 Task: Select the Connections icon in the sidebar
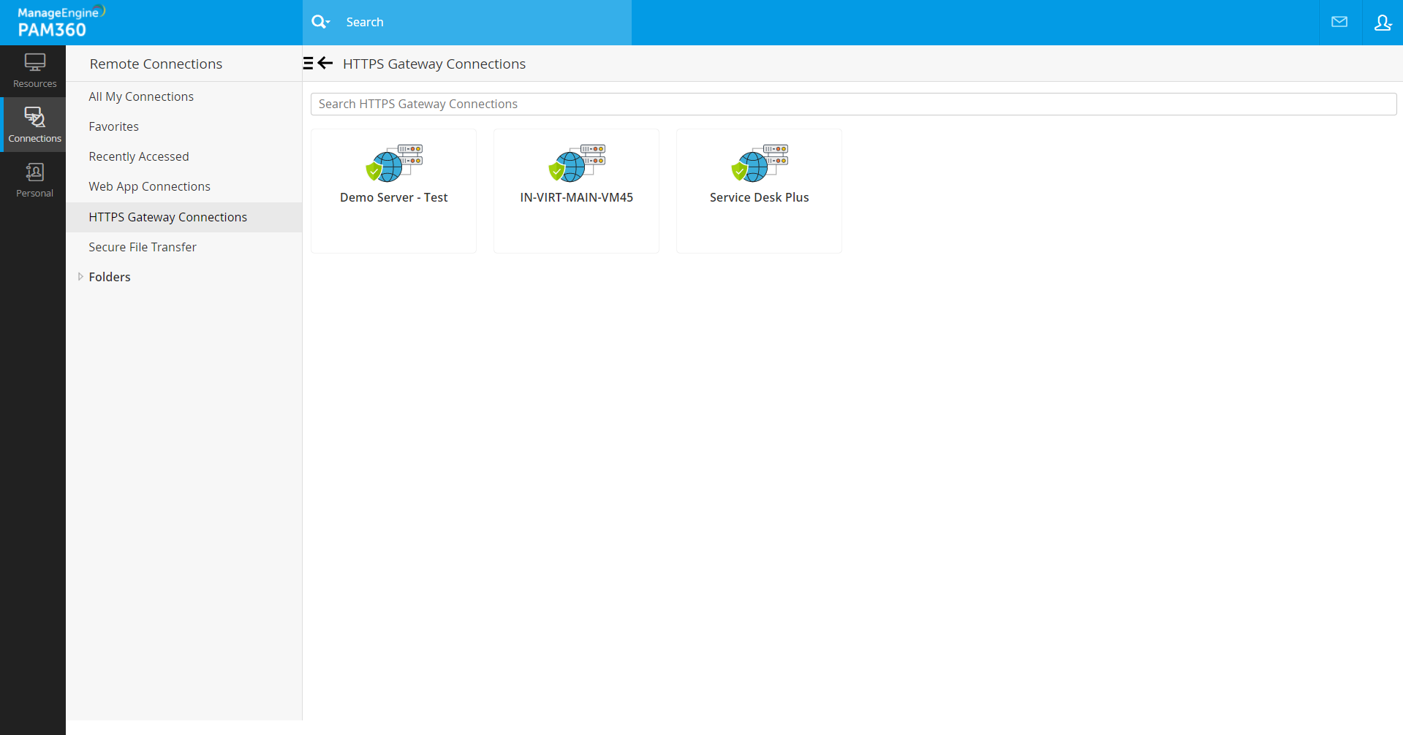[x=34, y=124]
